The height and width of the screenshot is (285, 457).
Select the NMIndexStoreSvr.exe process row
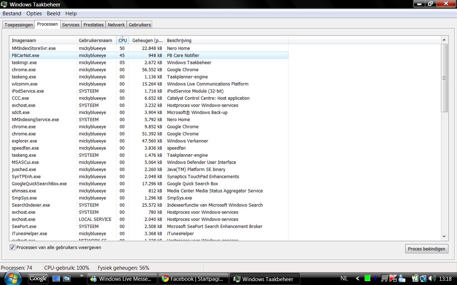click(149, 48)
